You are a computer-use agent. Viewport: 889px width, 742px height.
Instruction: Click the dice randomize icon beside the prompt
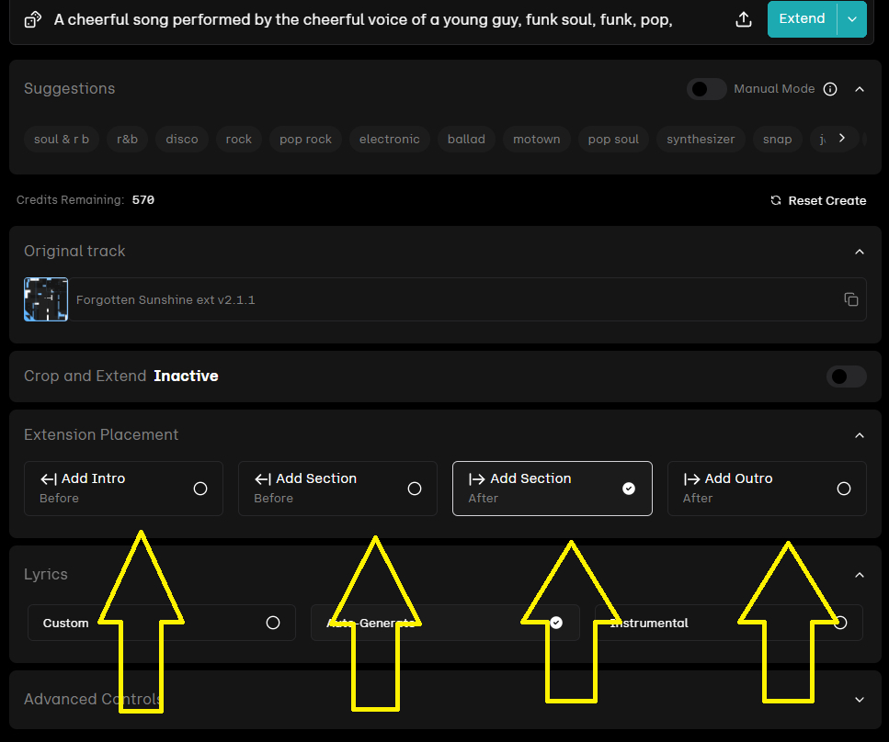point(33,19)
